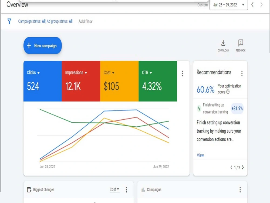This screenshot has width=270, height=203.
Task: Open the date range dropdown
Action: click(229, 5)
